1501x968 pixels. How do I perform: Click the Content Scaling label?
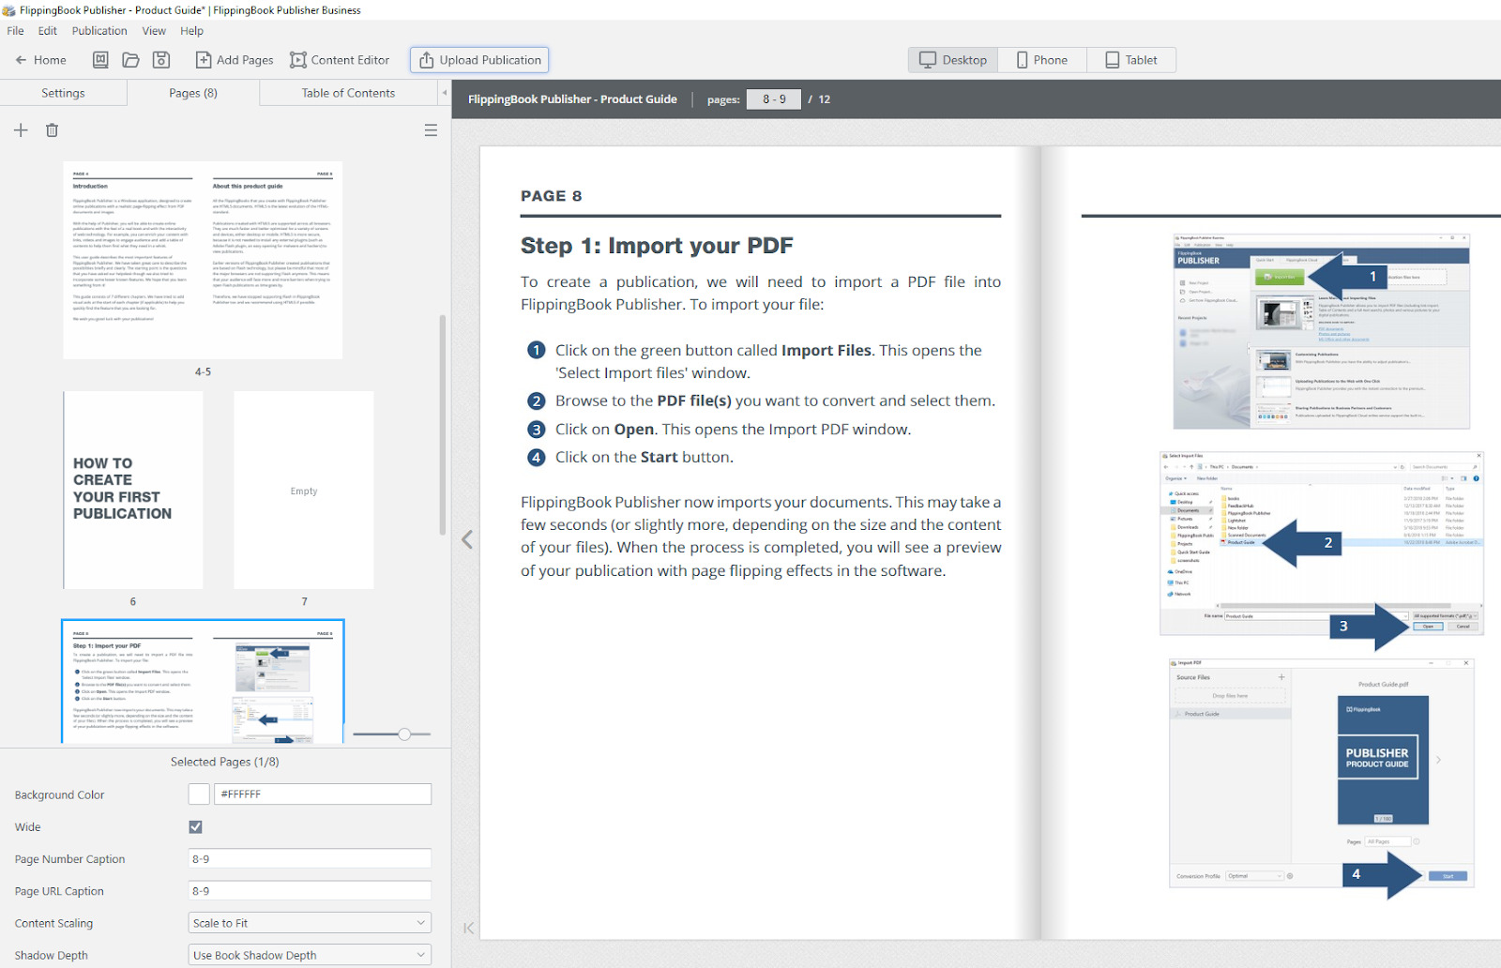pos(53,923)
